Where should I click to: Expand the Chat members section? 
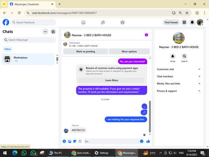pos(178,76)
